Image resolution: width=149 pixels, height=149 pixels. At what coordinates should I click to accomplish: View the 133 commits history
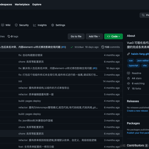point(110,47)
